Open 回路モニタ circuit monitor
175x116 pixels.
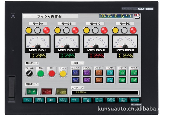click(x=40, y=100)
